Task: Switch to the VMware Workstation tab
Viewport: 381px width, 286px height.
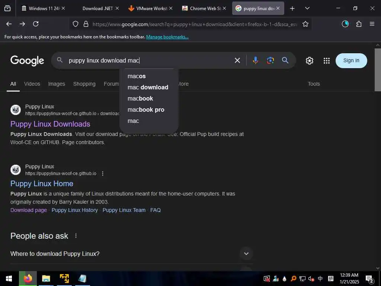Action: point(152,9)
